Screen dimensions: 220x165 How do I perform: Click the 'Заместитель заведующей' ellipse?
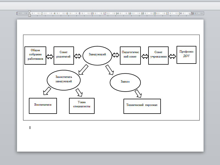click(x=64, y=79)
